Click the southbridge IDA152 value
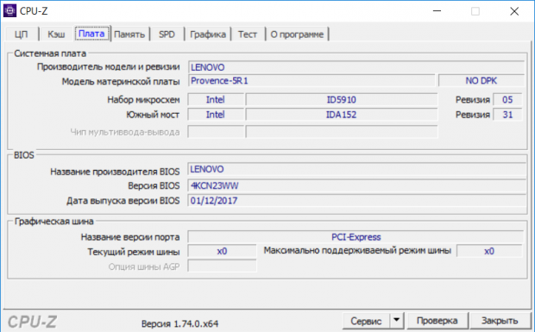 342,115
